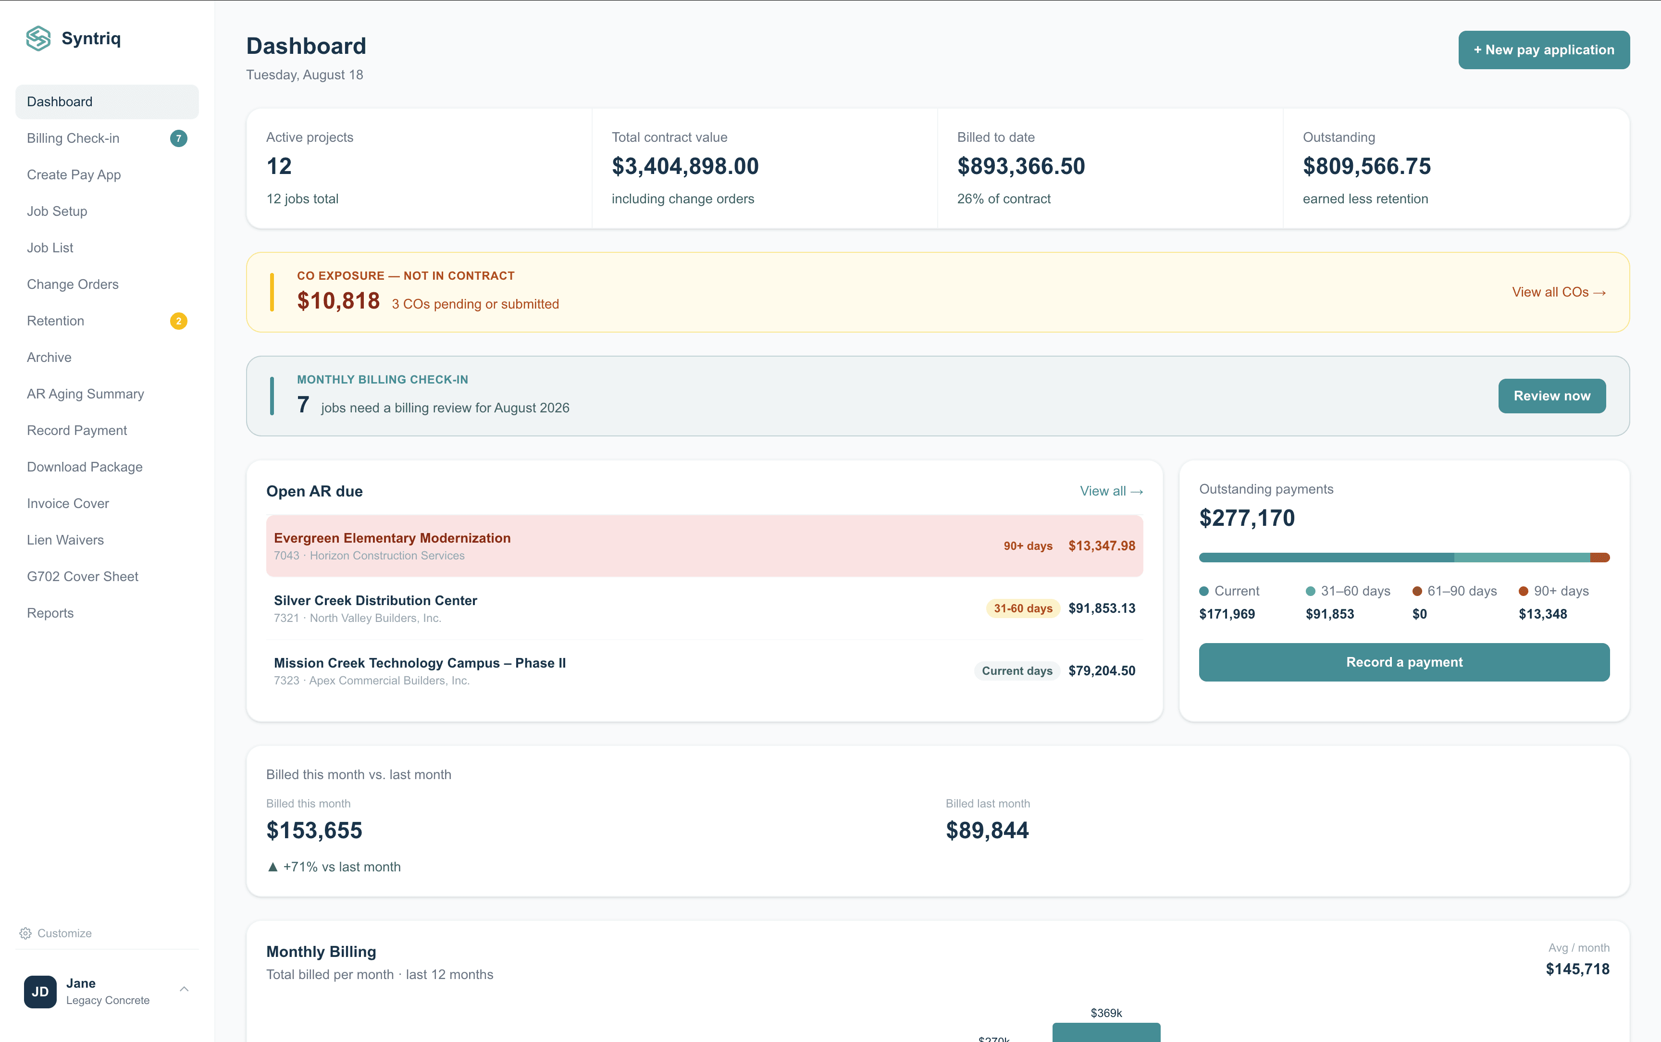The image size is (1661, 1042).
Task: Click the Evergreen amount $13,347.98
Action: [x=1102, y=546]
